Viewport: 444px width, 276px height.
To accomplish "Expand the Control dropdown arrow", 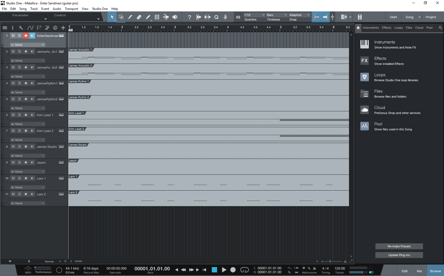I will coord(98,19).
